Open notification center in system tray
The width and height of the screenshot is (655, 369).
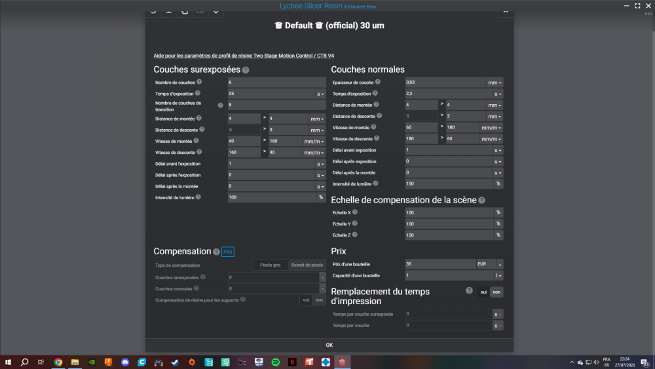[645, 362]
